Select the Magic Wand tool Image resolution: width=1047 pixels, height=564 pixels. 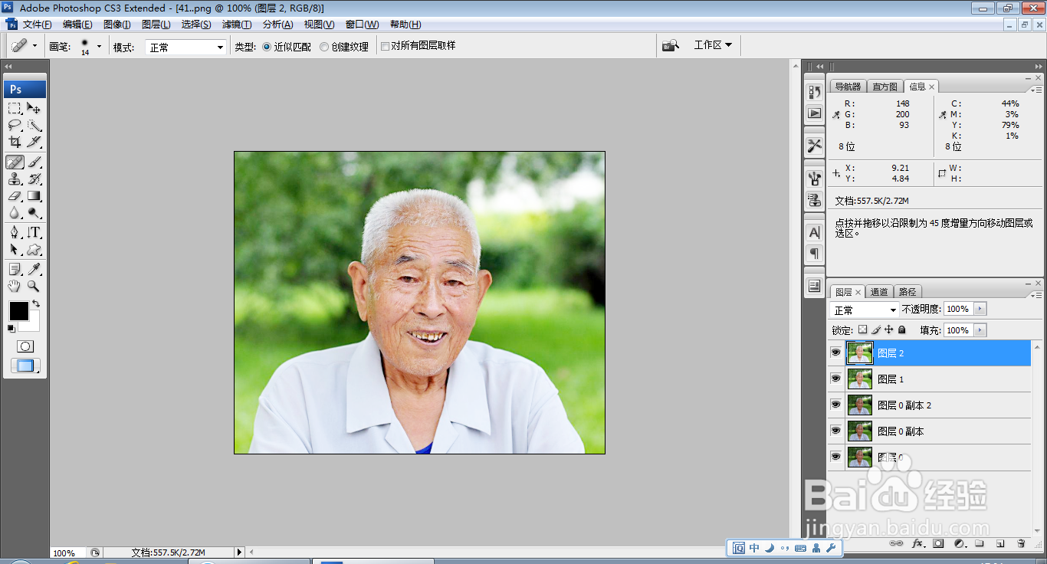(x=34, y=125)
